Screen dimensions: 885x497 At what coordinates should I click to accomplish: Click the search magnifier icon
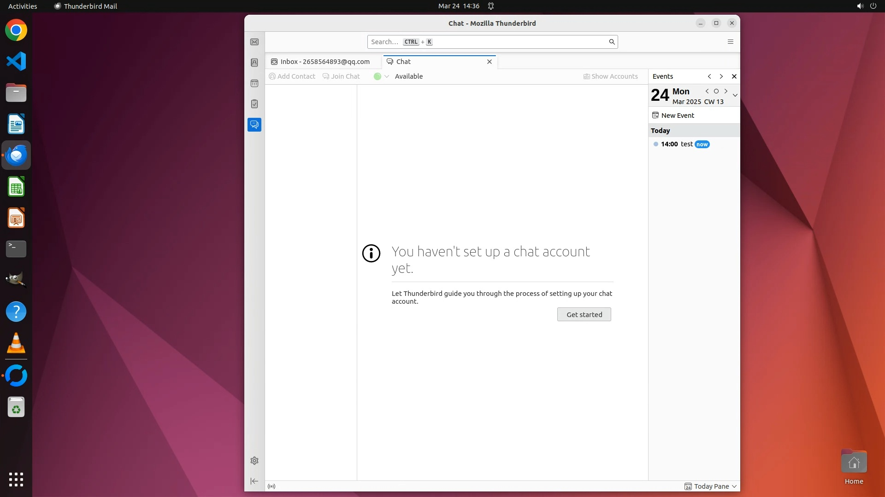[x=612, y=42]
